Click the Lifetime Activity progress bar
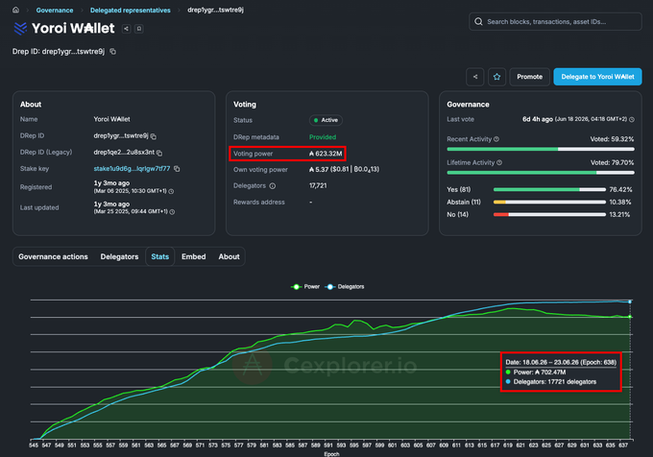653x457 pixels. [541, 173]
